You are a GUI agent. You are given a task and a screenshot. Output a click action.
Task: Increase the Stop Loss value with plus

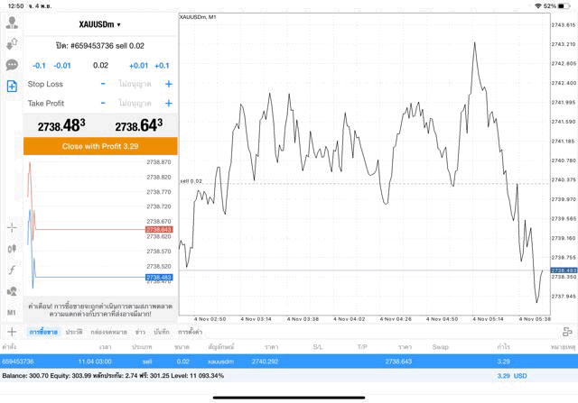pos(168,84)
